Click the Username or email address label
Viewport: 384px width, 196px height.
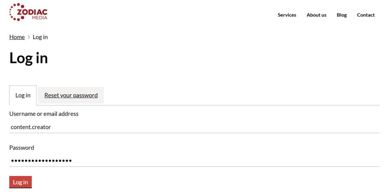[x=44, y=114]
